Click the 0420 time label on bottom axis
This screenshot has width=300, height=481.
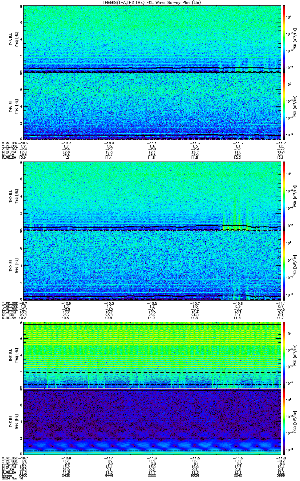[66, 475]
